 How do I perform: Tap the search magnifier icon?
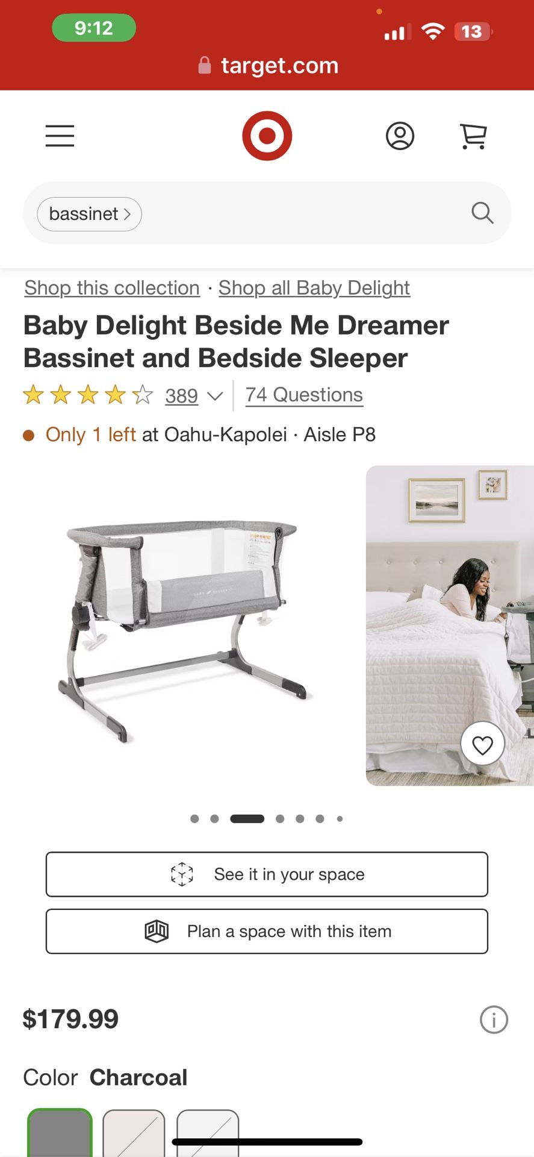tap(482, 213)
